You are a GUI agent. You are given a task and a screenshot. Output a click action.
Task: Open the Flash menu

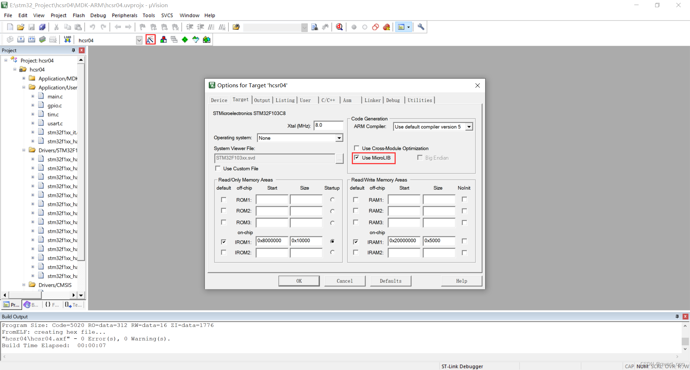click(79, 15)
